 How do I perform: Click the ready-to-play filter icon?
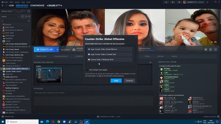(x=29, y=17)
